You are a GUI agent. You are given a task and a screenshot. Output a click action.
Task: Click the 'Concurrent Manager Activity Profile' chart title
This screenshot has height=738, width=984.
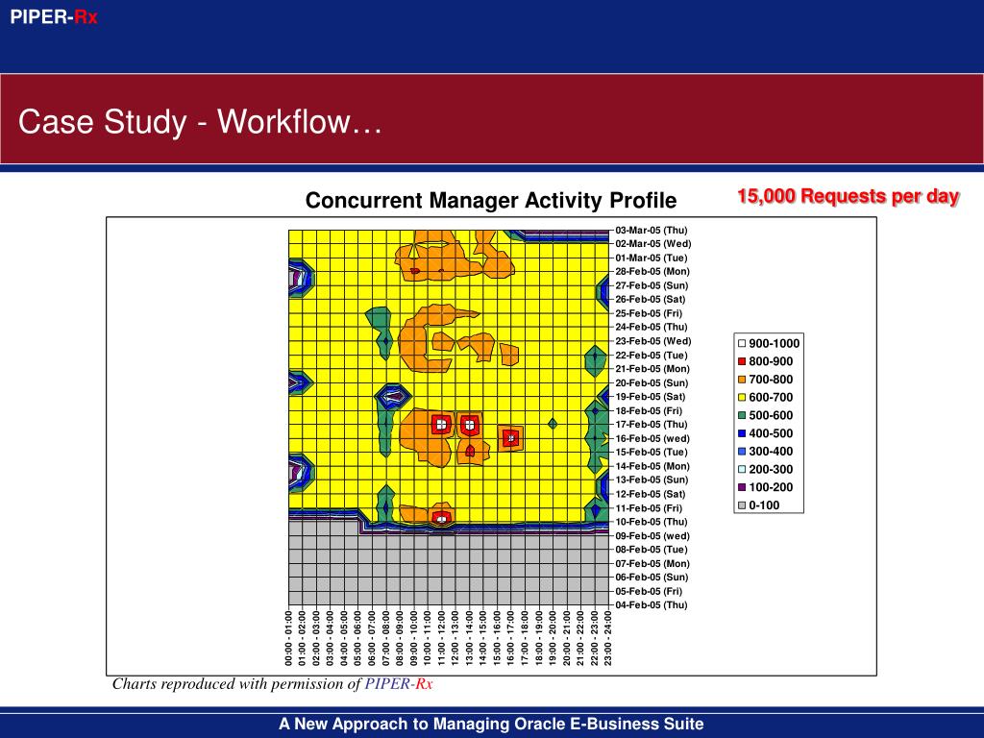pyautogui.click(x=491, y=200)
